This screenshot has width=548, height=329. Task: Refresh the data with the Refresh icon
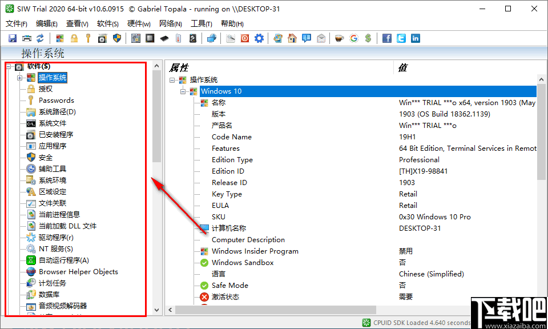click(x=39, y=38)
